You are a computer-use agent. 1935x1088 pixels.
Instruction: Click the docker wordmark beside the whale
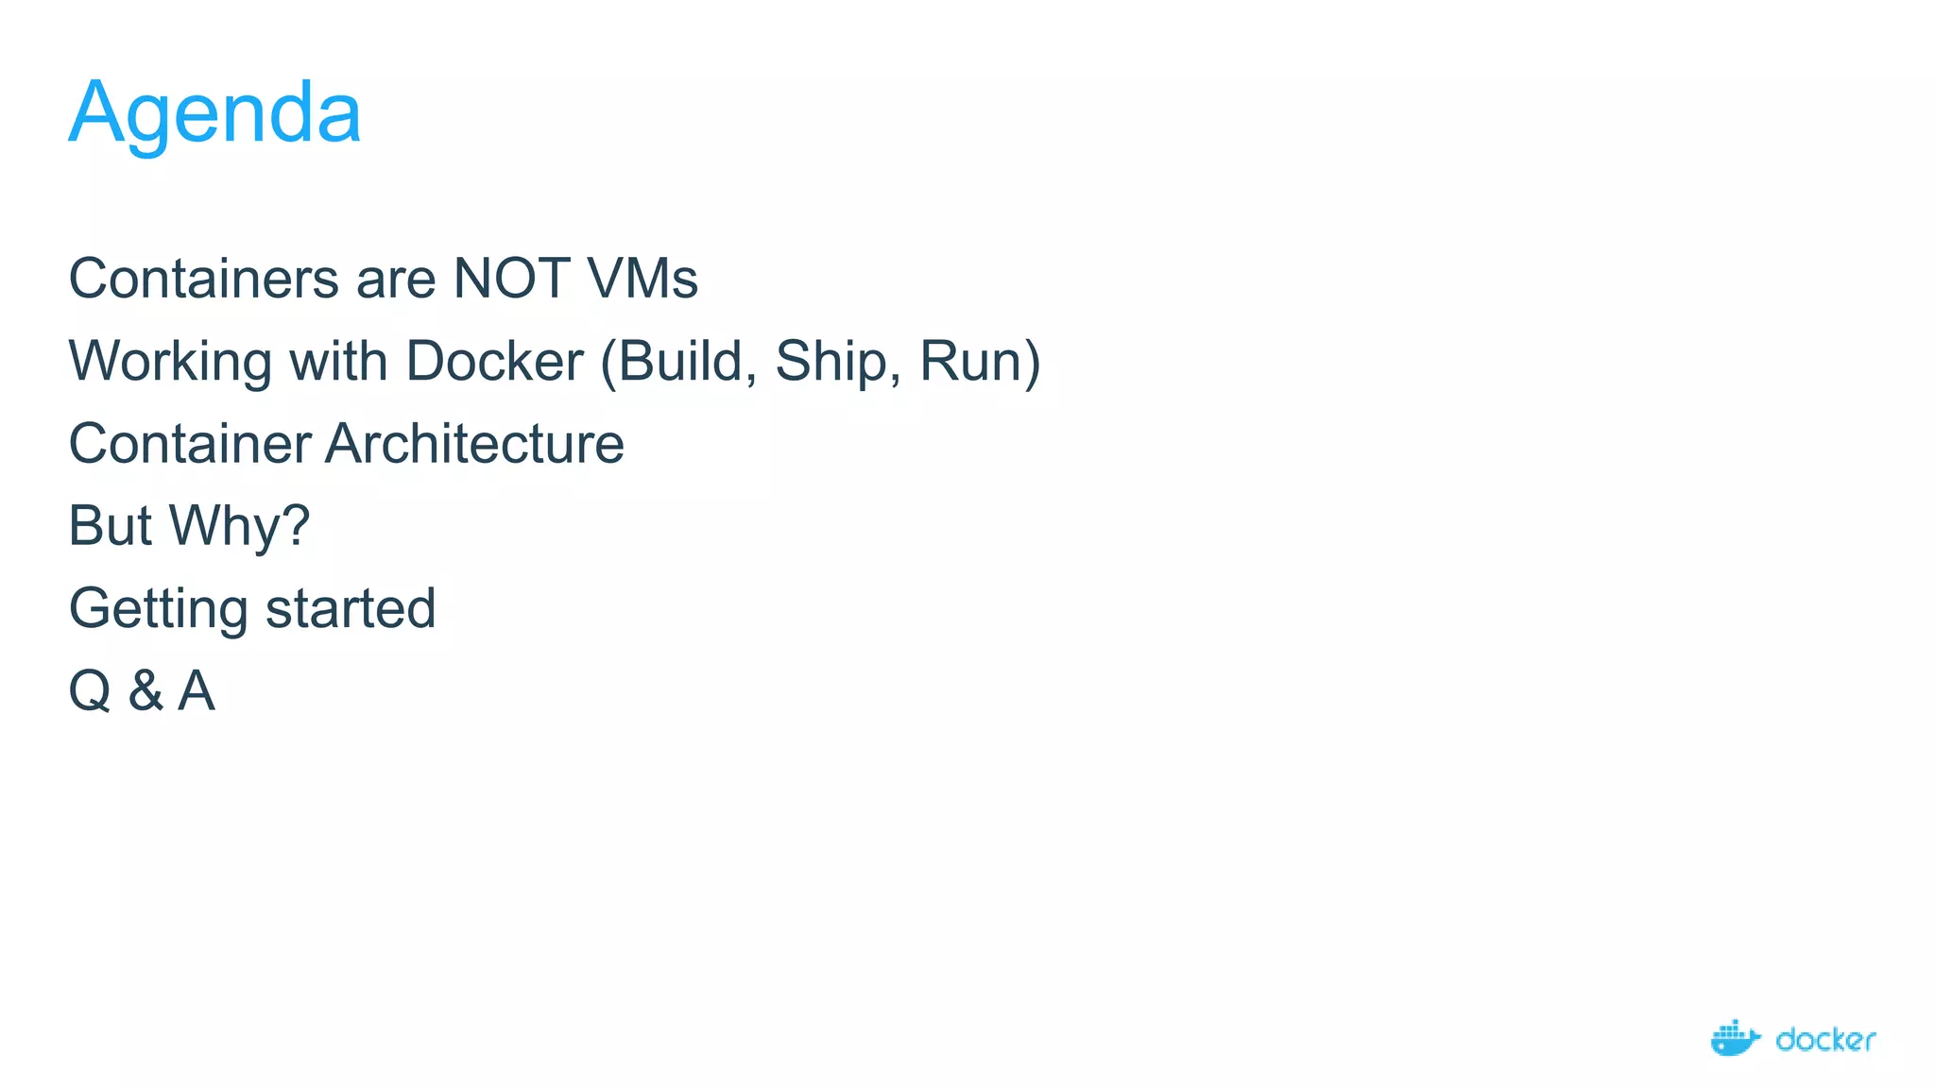[1824, 1040]
